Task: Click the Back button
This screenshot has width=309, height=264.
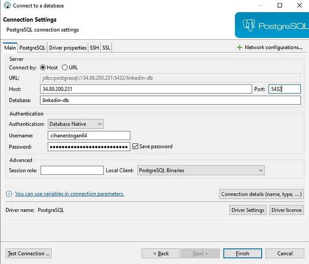Action: click(161, 253)
